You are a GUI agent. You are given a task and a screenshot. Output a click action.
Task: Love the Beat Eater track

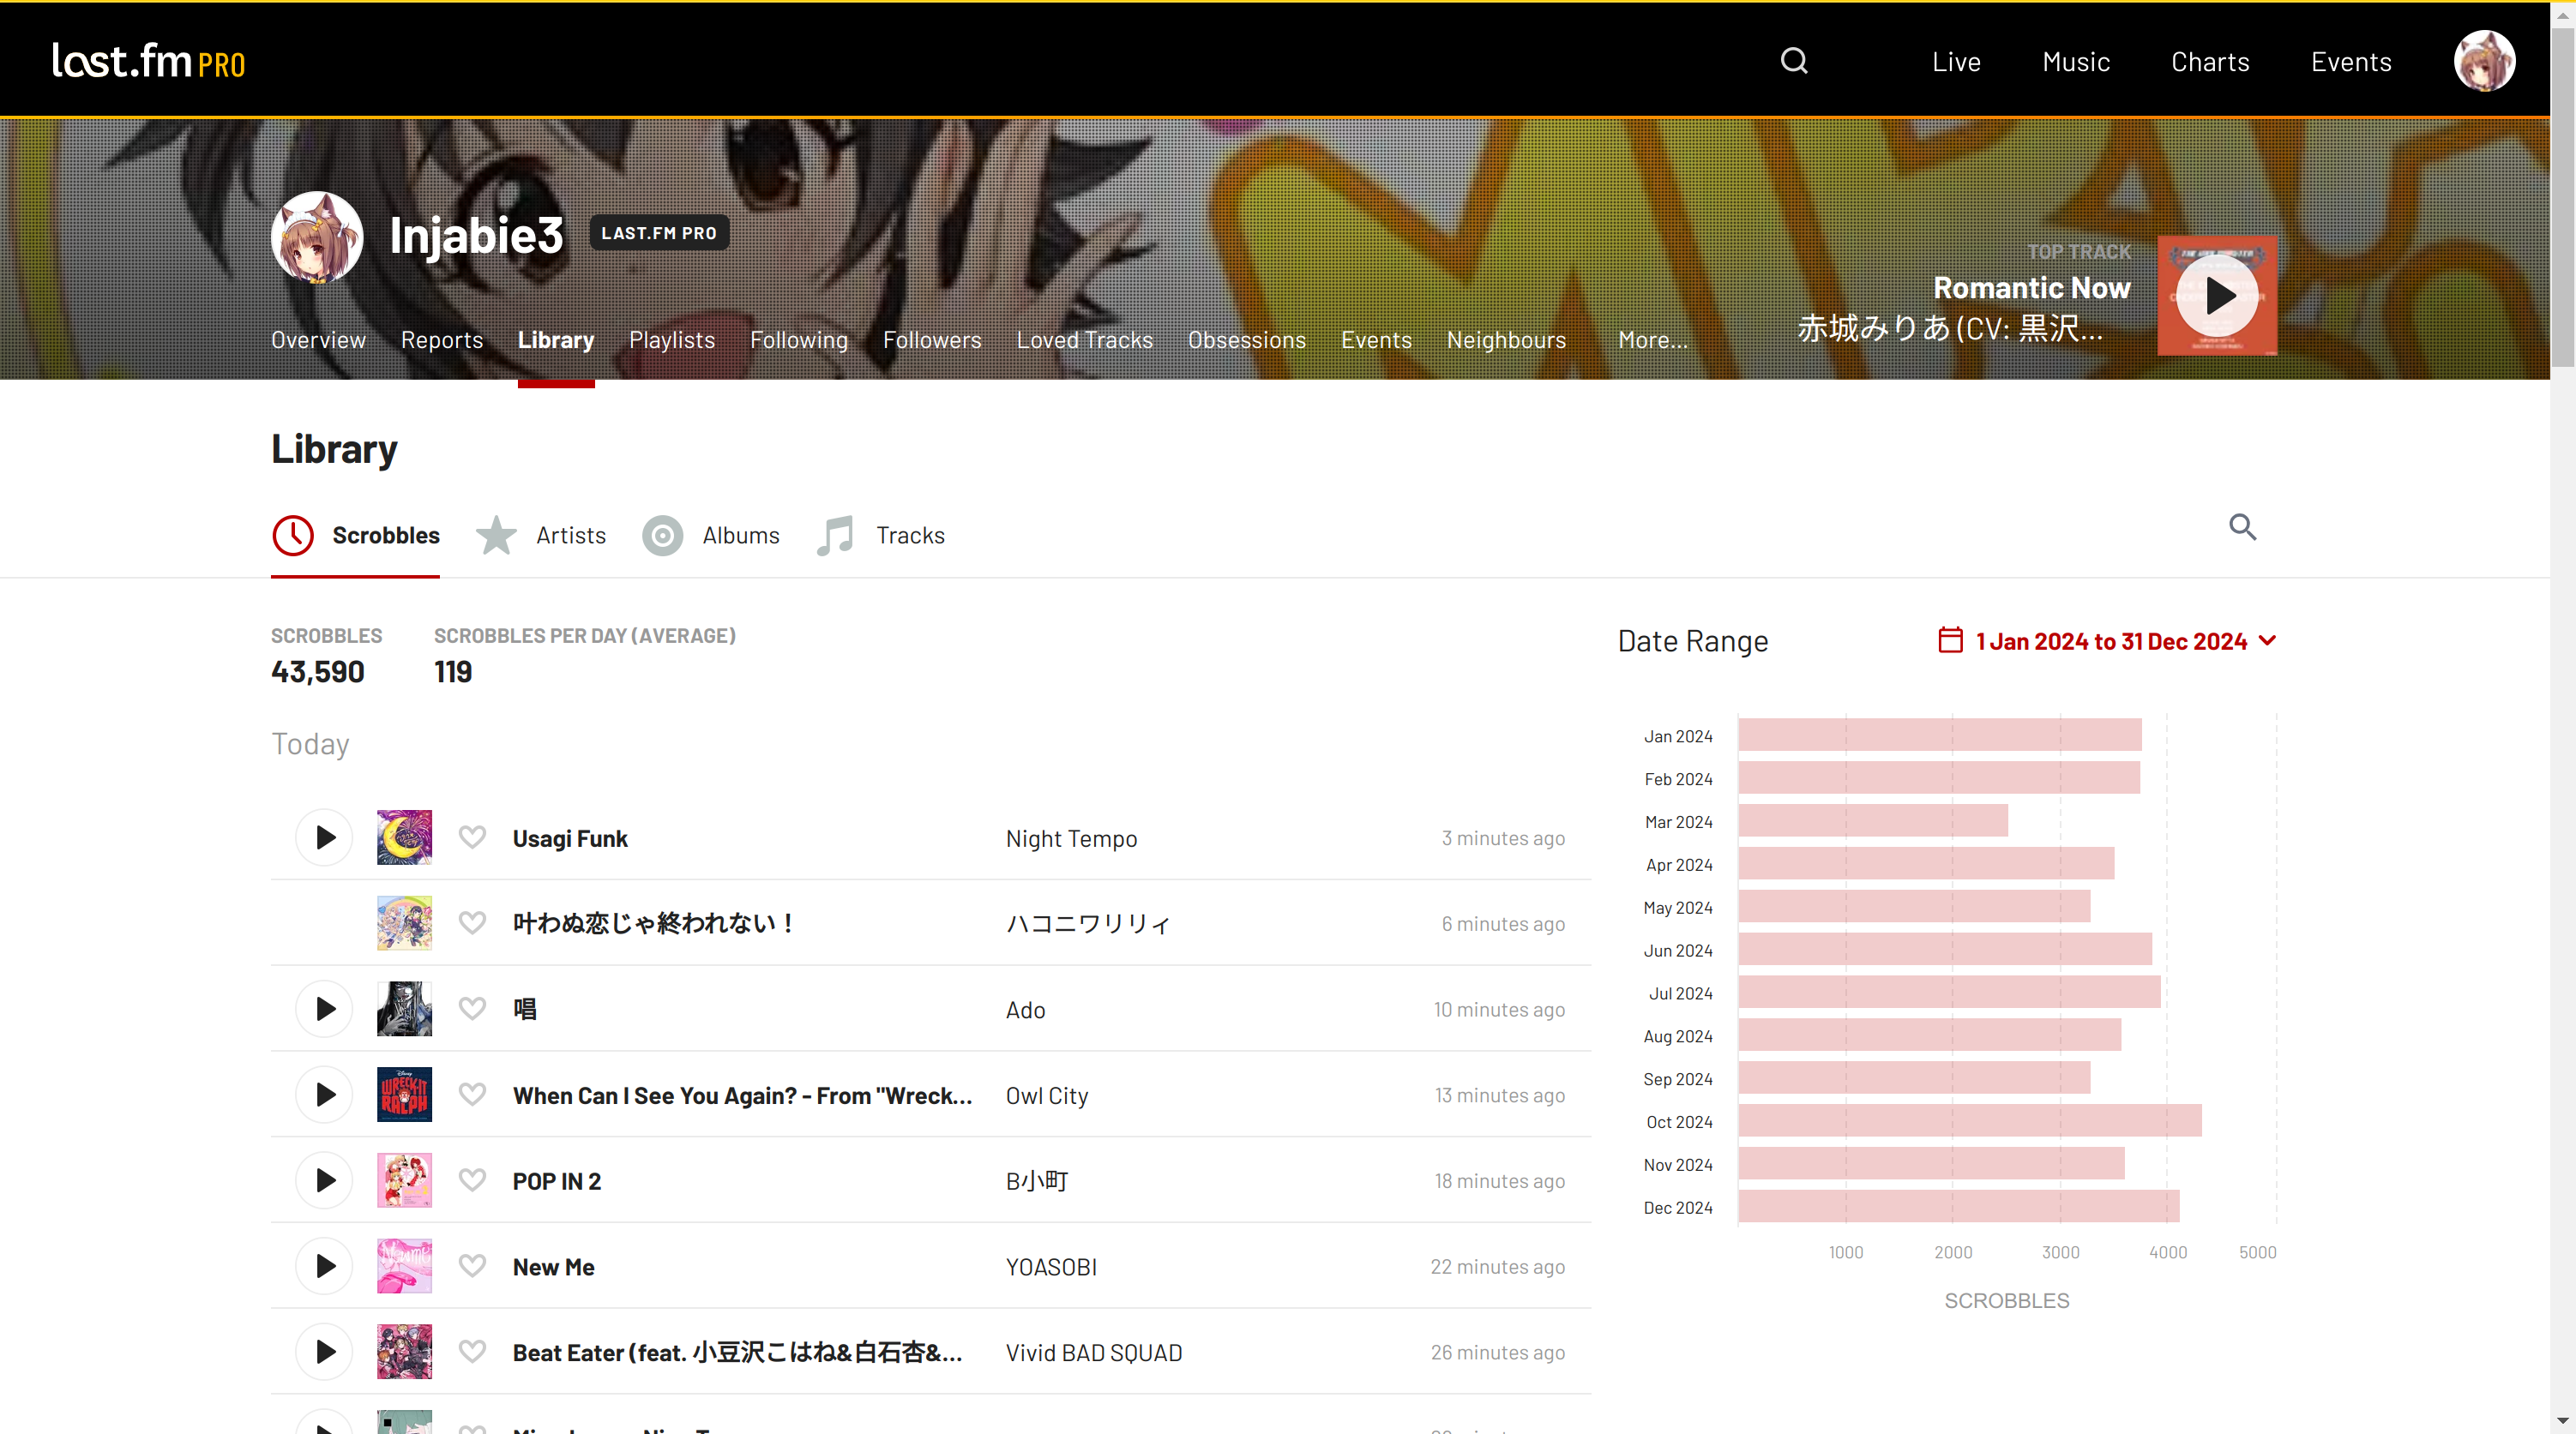[x=472, y=1352]
